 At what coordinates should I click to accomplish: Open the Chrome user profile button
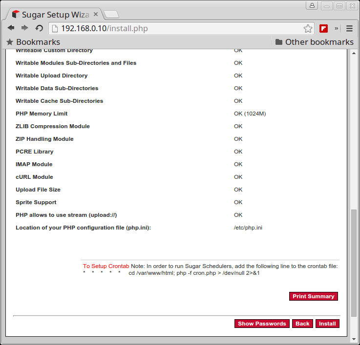coord(312,5)
